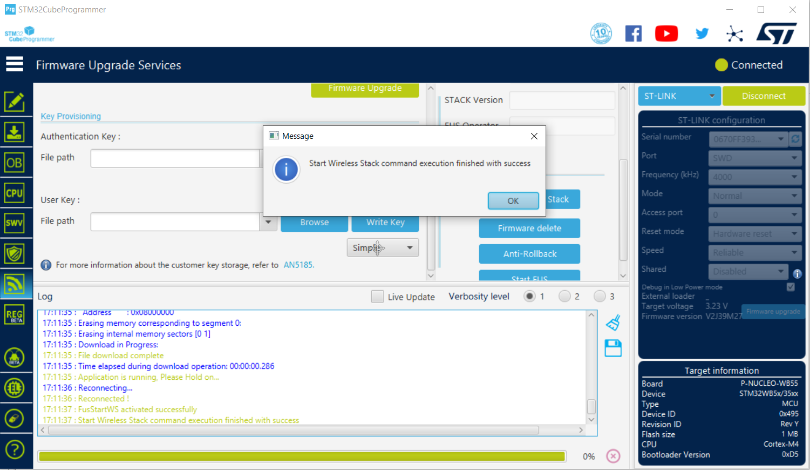The height and width of the screenshot is (470, 810).
Task: Select the Option Bytes (OB) panel
Action: tap(16, 162)
